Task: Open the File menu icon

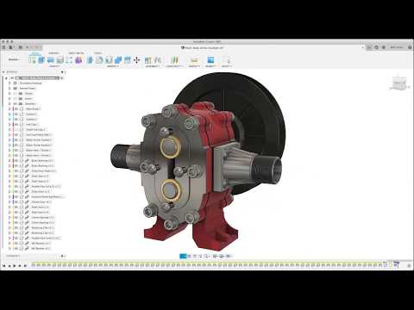Action: (x=11, y=47)
